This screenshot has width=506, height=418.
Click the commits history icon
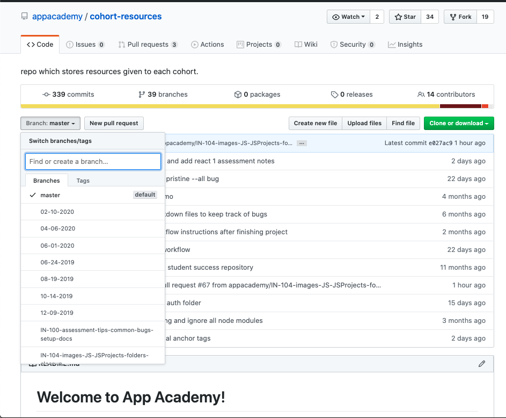(46, 95)
